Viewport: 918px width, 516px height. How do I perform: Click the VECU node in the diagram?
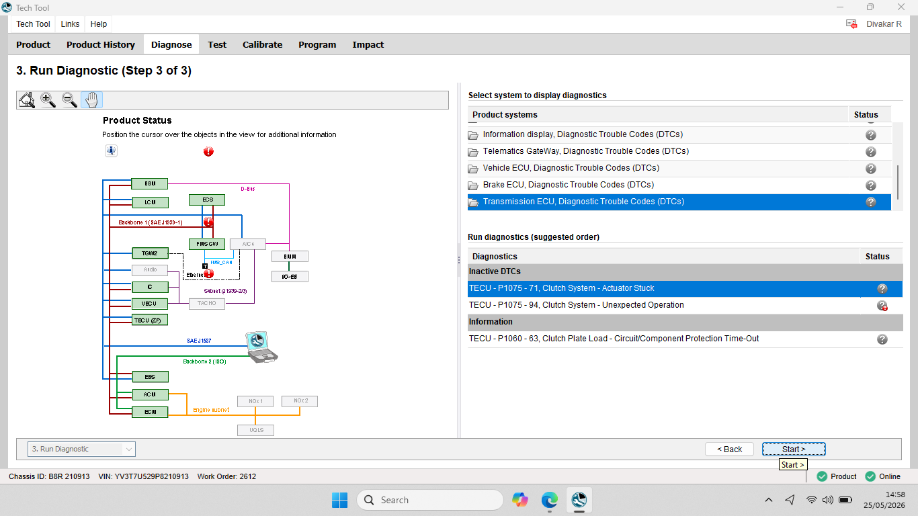tap(150, 304)
